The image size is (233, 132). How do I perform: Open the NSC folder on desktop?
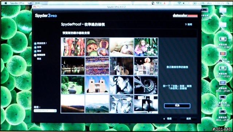point(223,26)
